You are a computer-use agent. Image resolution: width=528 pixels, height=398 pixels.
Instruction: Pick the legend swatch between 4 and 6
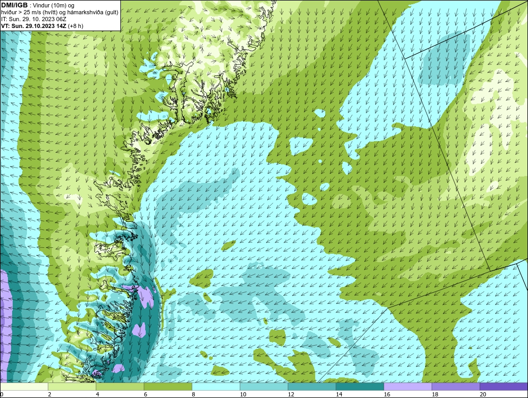120,386
